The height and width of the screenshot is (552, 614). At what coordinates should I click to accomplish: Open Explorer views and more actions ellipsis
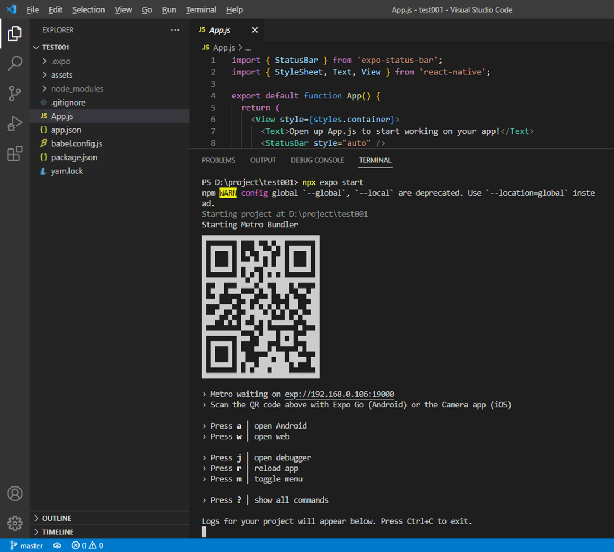(175, 30)
